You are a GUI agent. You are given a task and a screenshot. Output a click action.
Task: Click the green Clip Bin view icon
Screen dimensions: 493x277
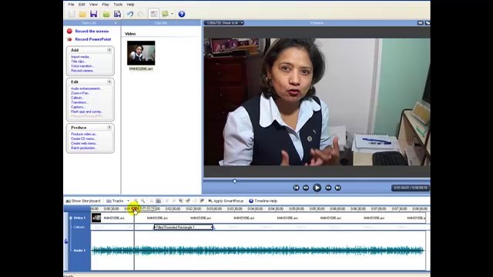165,14
